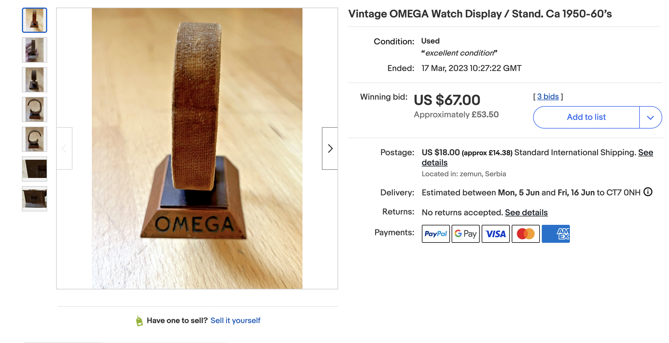Click the American Express payment icon
Viewport: 669px width, 343px height.
pos(556,234)
